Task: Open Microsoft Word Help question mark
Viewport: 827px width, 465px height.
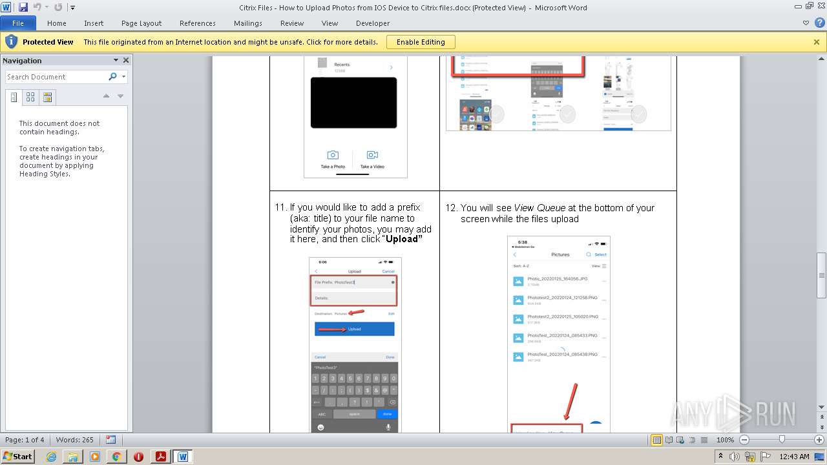Action: click(819, 23)
